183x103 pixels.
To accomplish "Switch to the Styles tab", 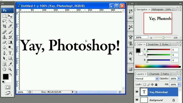I will point(165,44).
